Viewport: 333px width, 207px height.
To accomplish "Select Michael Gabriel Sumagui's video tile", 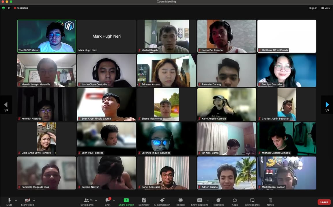I will (287, 139).
